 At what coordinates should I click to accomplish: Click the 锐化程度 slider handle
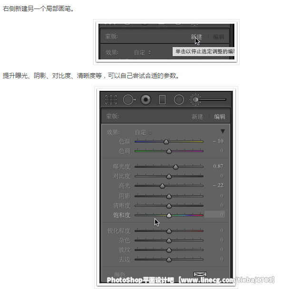169,231
